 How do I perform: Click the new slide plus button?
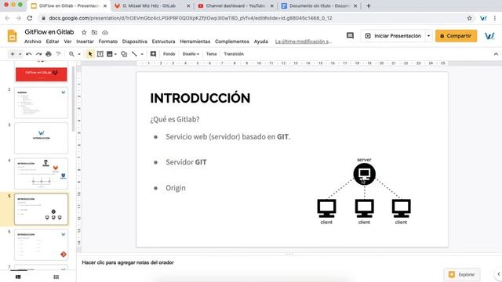click(13, 54)
